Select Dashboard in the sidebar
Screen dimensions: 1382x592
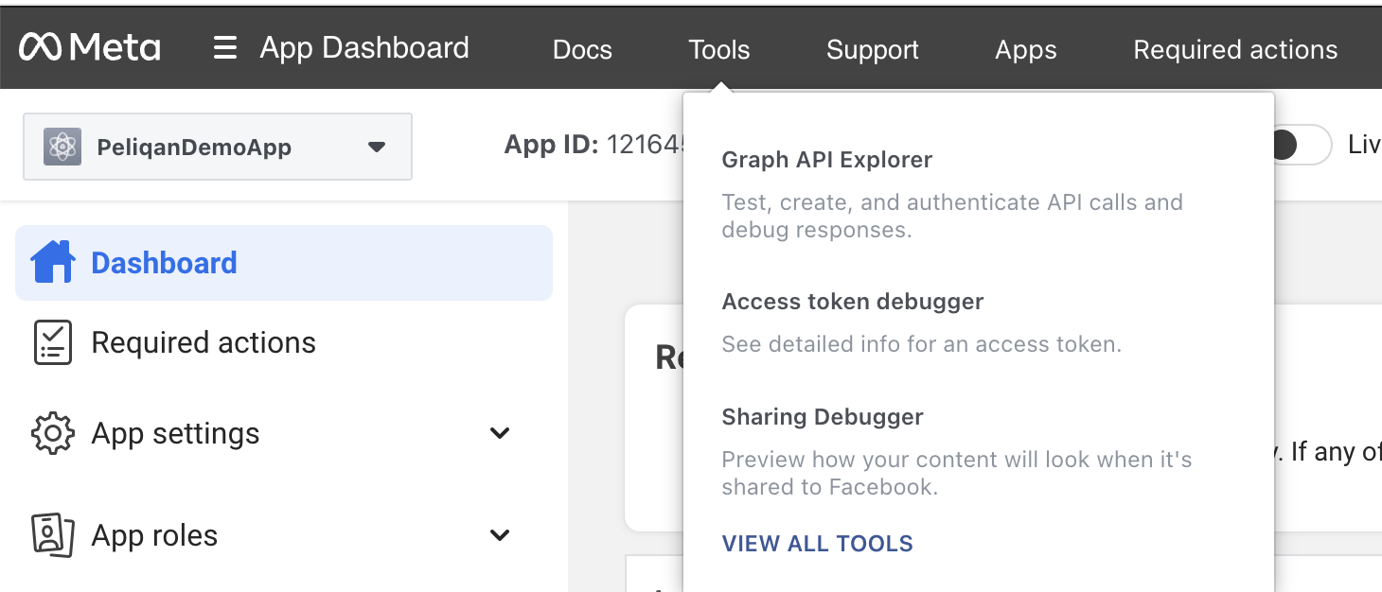click(x=284, y=263)
